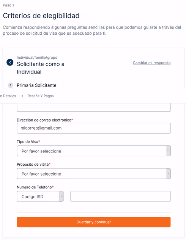Focus the email field containing micorreo@gmail.com

[x=94, y=128]
